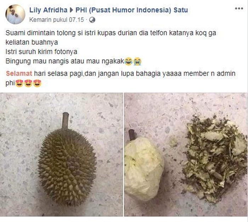
Task: Click the highlighted Selamat word
Action: tap(19, 74)
